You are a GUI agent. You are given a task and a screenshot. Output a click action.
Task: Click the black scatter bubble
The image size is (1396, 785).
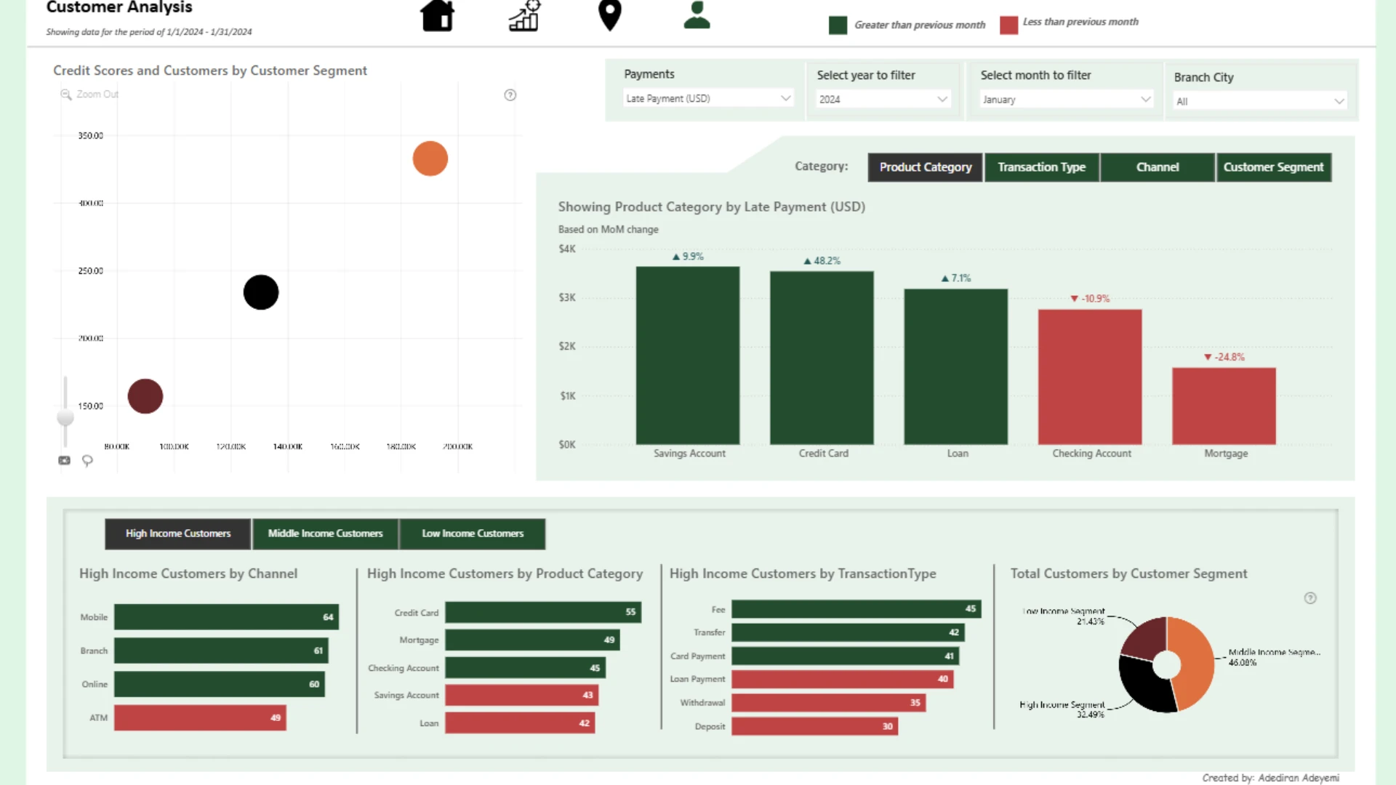pos(261,292)
